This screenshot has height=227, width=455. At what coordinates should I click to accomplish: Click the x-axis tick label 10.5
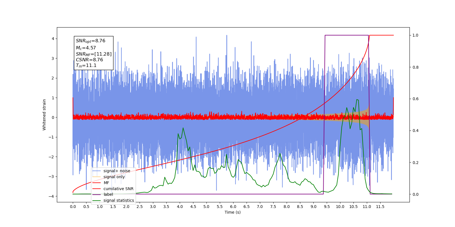[353, 207]
